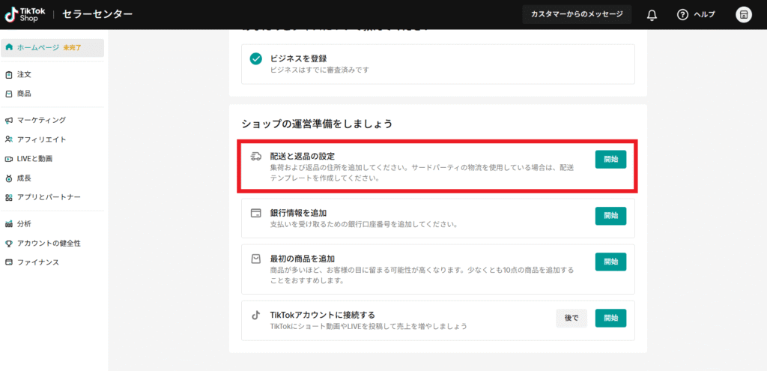
Task: Click the help question mark icon
Action: (682, 15)
